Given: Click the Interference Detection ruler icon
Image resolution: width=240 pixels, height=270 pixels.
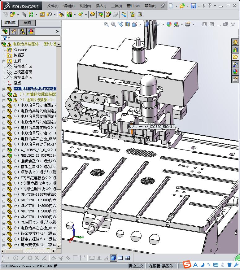Looking at the screenshot, I should point(124,14).
